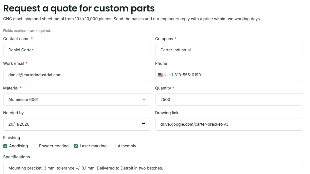Viewport: 310px width, 174px height.
Task: Click the 'Fields marked * are required.' note
Action: 27,31
